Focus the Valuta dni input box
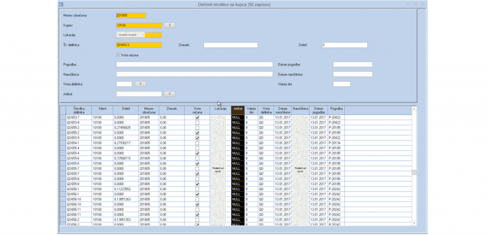This screenshot has height=235, width=487. click(x=341, y=84)
